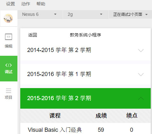Open the 正在调试2个页面 dropdown
Viewport: 152px width, 134px height.
click(130, 14)
